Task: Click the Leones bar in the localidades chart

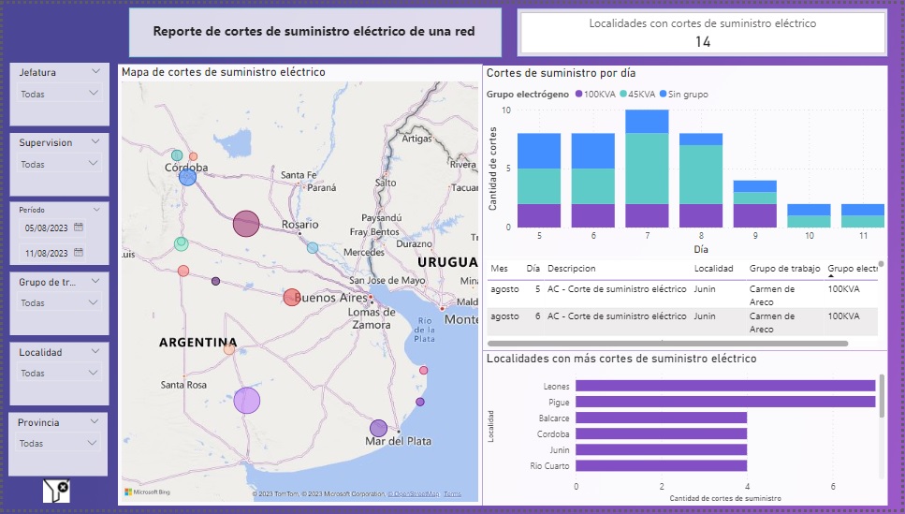Action: (725, 386)
